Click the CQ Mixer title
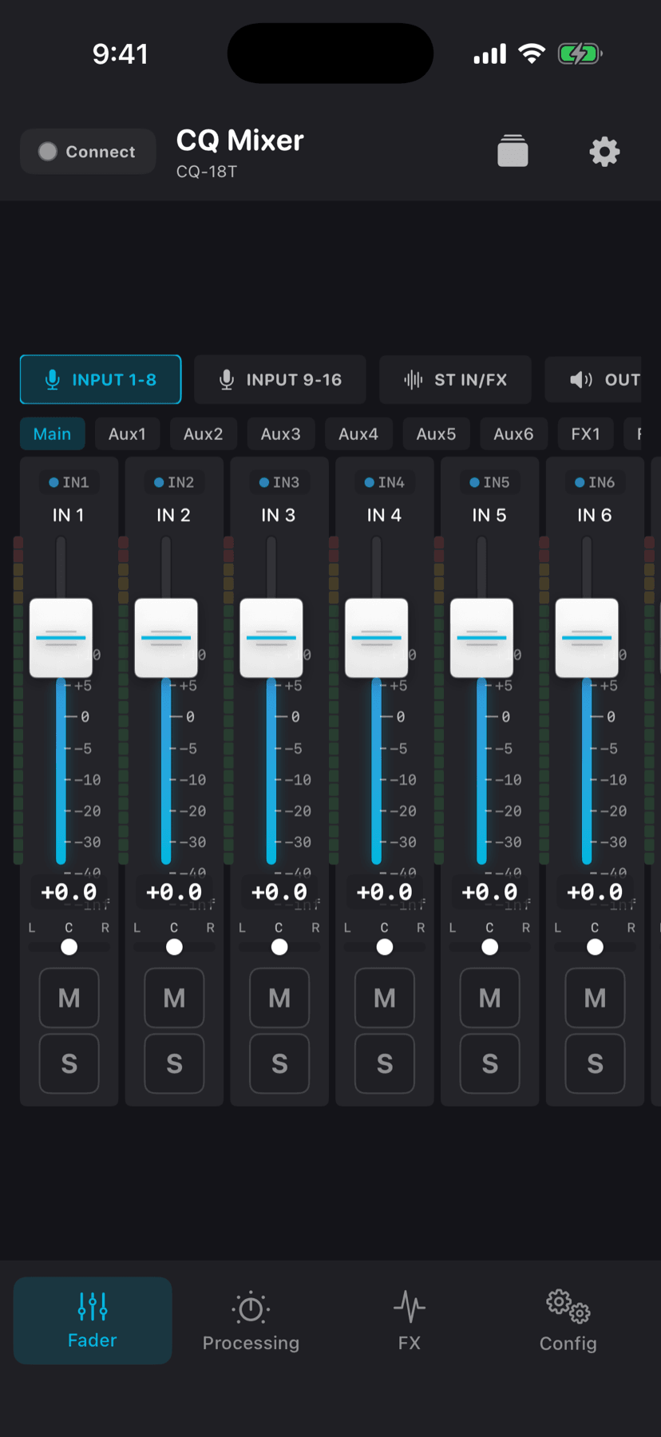Image resolution: width=661 pixels, height=1437 pixels. point(240,141)
